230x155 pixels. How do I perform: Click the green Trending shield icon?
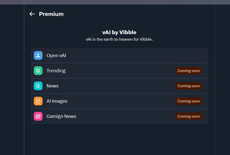[x=38, y=71]
